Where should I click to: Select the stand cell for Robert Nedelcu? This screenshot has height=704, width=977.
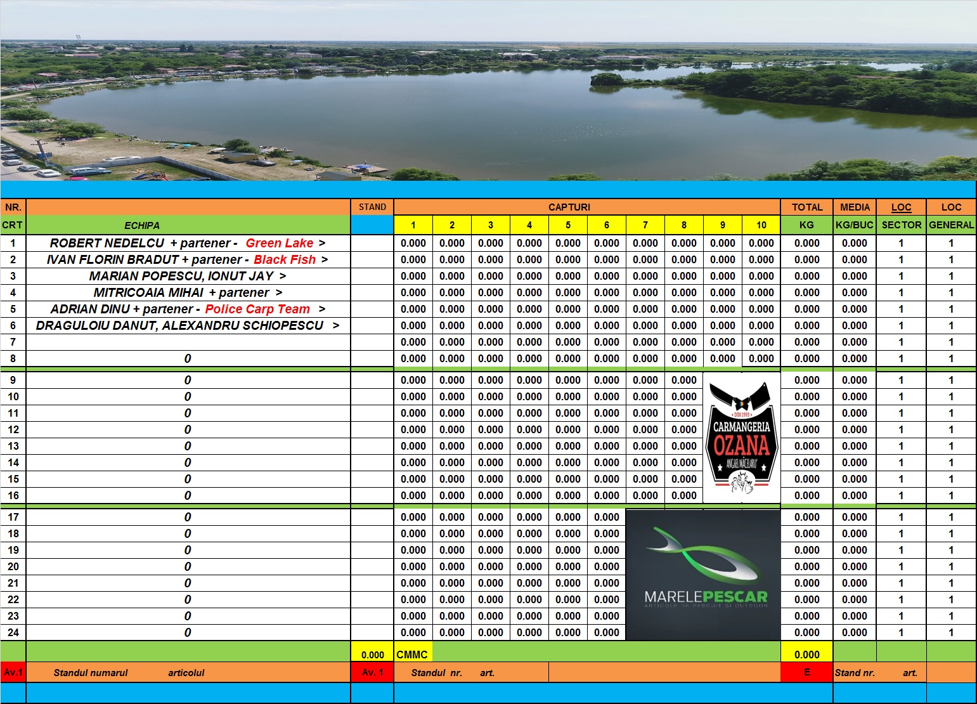[x=372, y=243]
